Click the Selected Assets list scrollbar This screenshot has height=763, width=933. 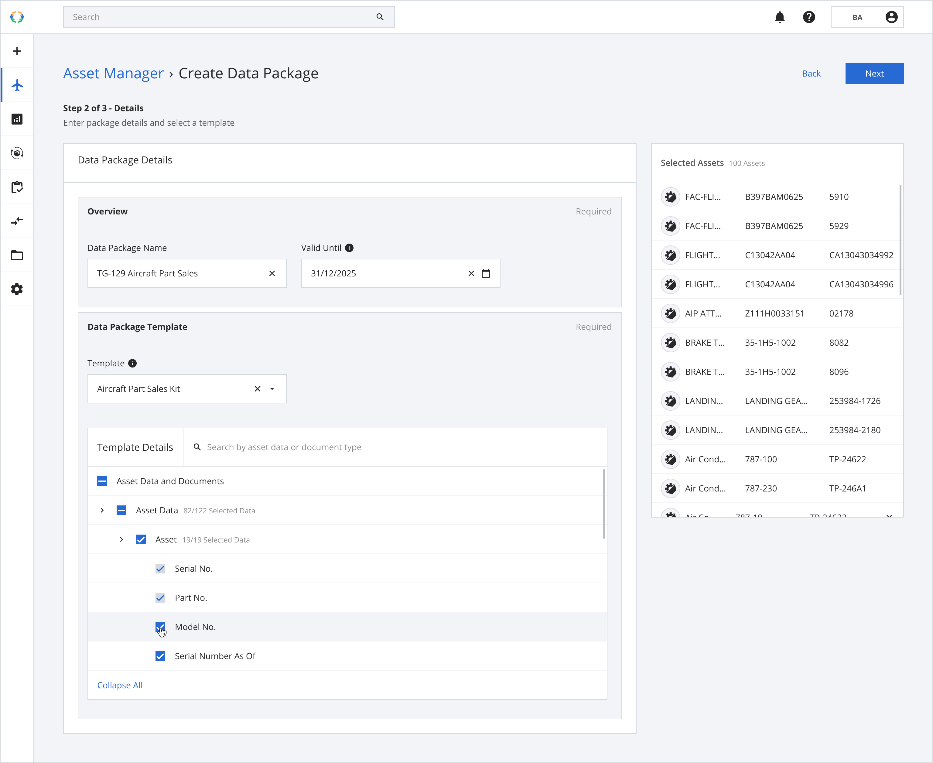click(x=900, y=240)
